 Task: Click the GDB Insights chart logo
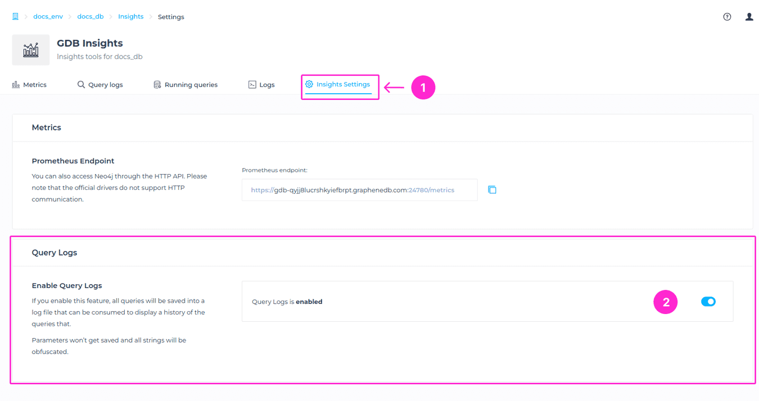[31, 50]
